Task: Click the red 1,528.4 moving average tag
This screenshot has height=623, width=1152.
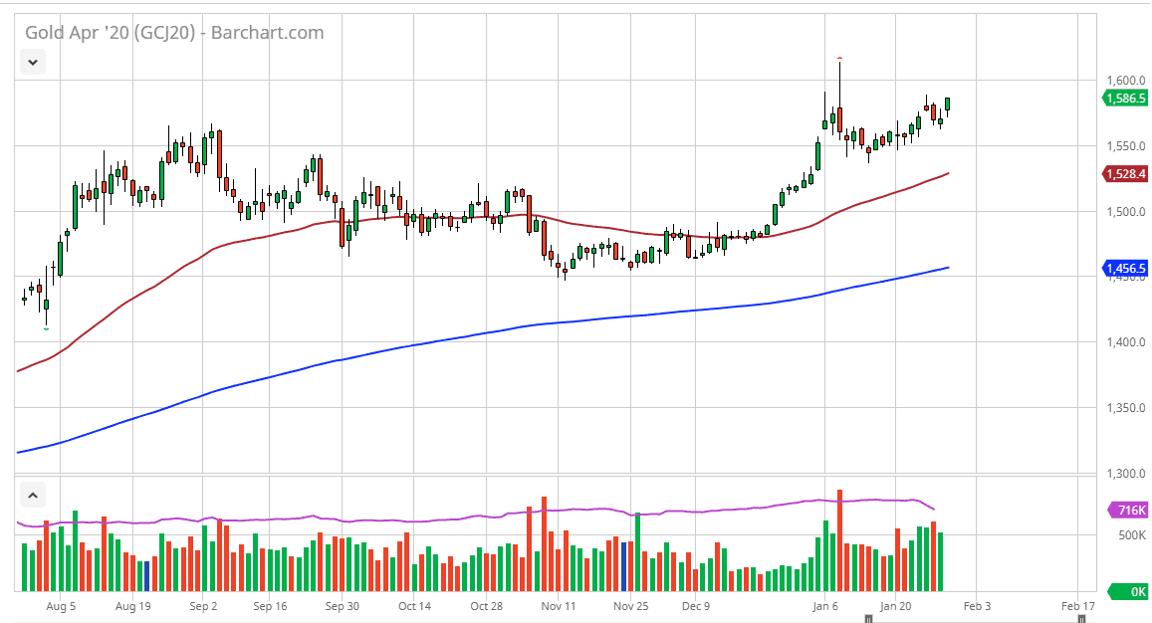Action: tap(1125, 174)
